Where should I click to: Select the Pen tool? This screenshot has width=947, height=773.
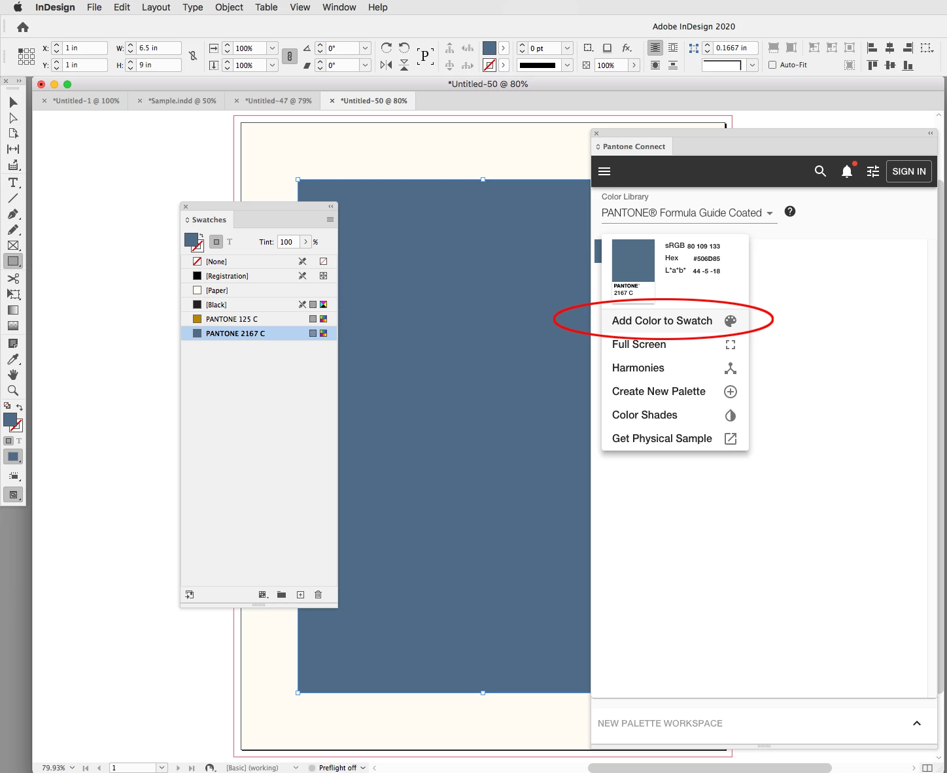pos(13,214)
